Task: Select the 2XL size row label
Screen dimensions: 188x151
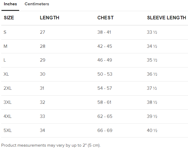Action: coord(7,88)
